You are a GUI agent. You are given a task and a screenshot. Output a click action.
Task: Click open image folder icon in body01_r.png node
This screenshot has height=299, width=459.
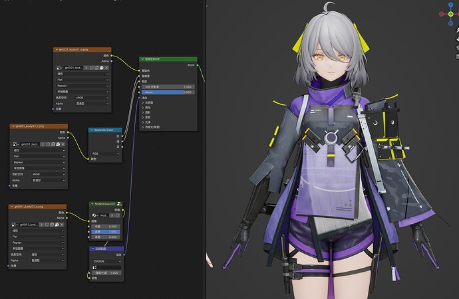[x=58, y=144]
